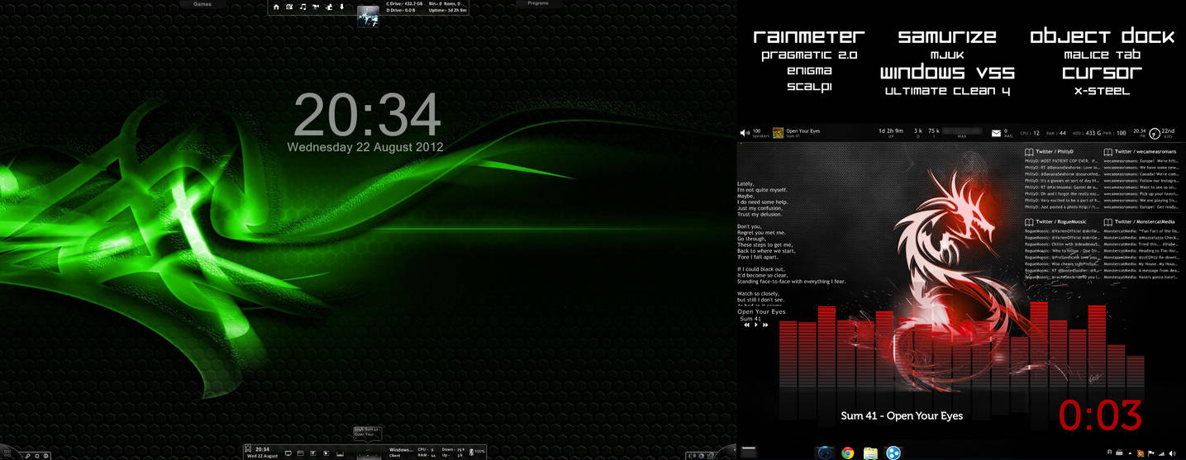Image resolution: width=1186 pixels, height=460 pixels.
Task: Click the 1d 2h 9m uptime in status bar
Action: (x=891, y=130)
